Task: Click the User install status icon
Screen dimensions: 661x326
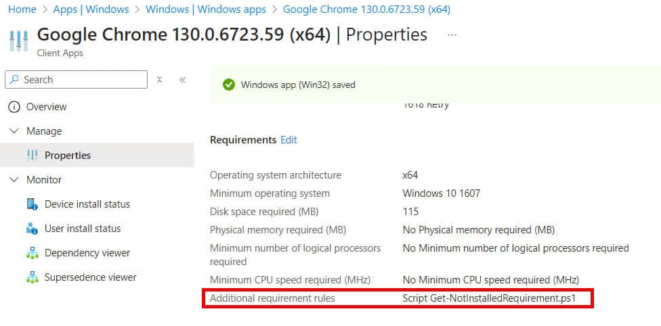Action: click(33, 229)
